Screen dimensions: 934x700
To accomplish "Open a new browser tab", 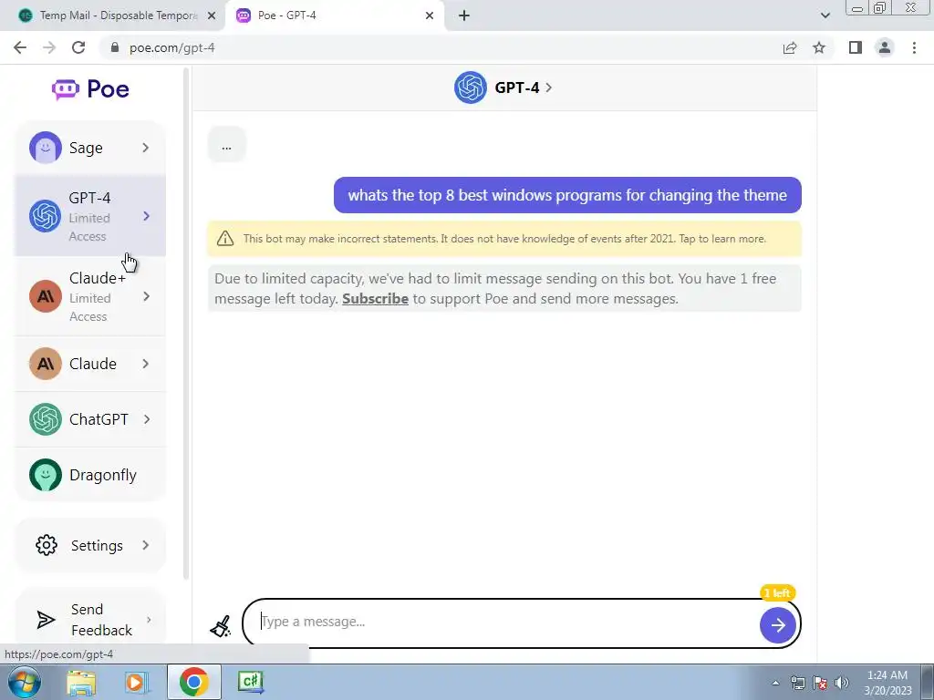I will [x=464, y=15].
